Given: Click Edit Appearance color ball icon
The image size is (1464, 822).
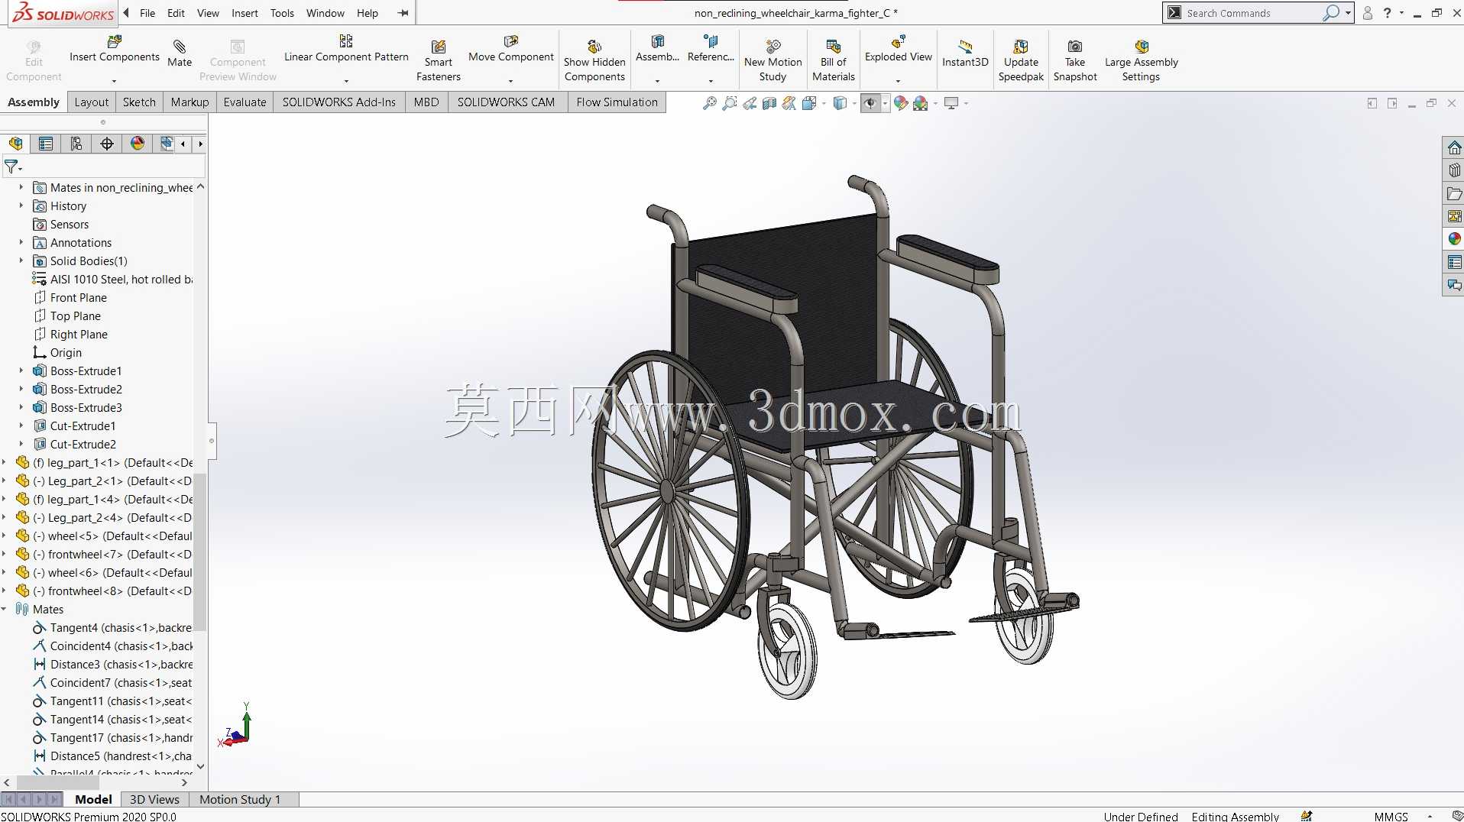Looking at the screenshot, I should [x=901, y=103].
